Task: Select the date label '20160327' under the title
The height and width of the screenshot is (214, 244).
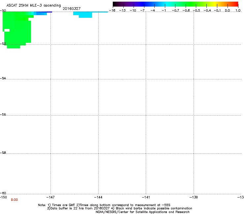Action: coord(72,9)
